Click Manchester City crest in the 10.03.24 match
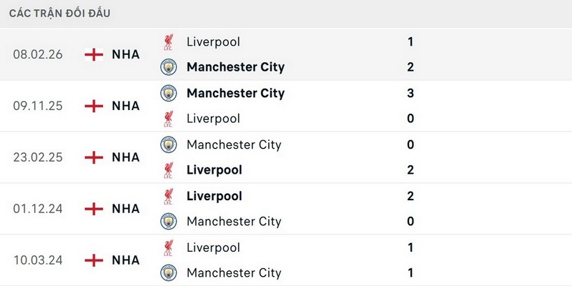Viewport: 572px width, 286px height. tap(168, 273)
